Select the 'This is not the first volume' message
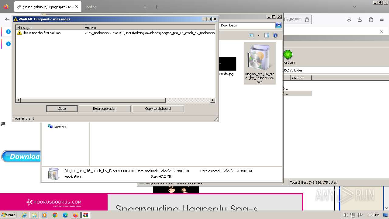 [x=41, y=33]
